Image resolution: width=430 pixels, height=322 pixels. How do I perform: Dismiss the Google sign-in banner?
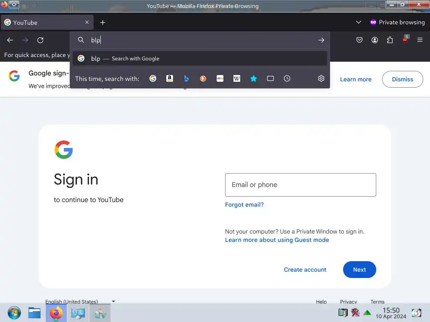pyautogui.click(x=402, y=79)
